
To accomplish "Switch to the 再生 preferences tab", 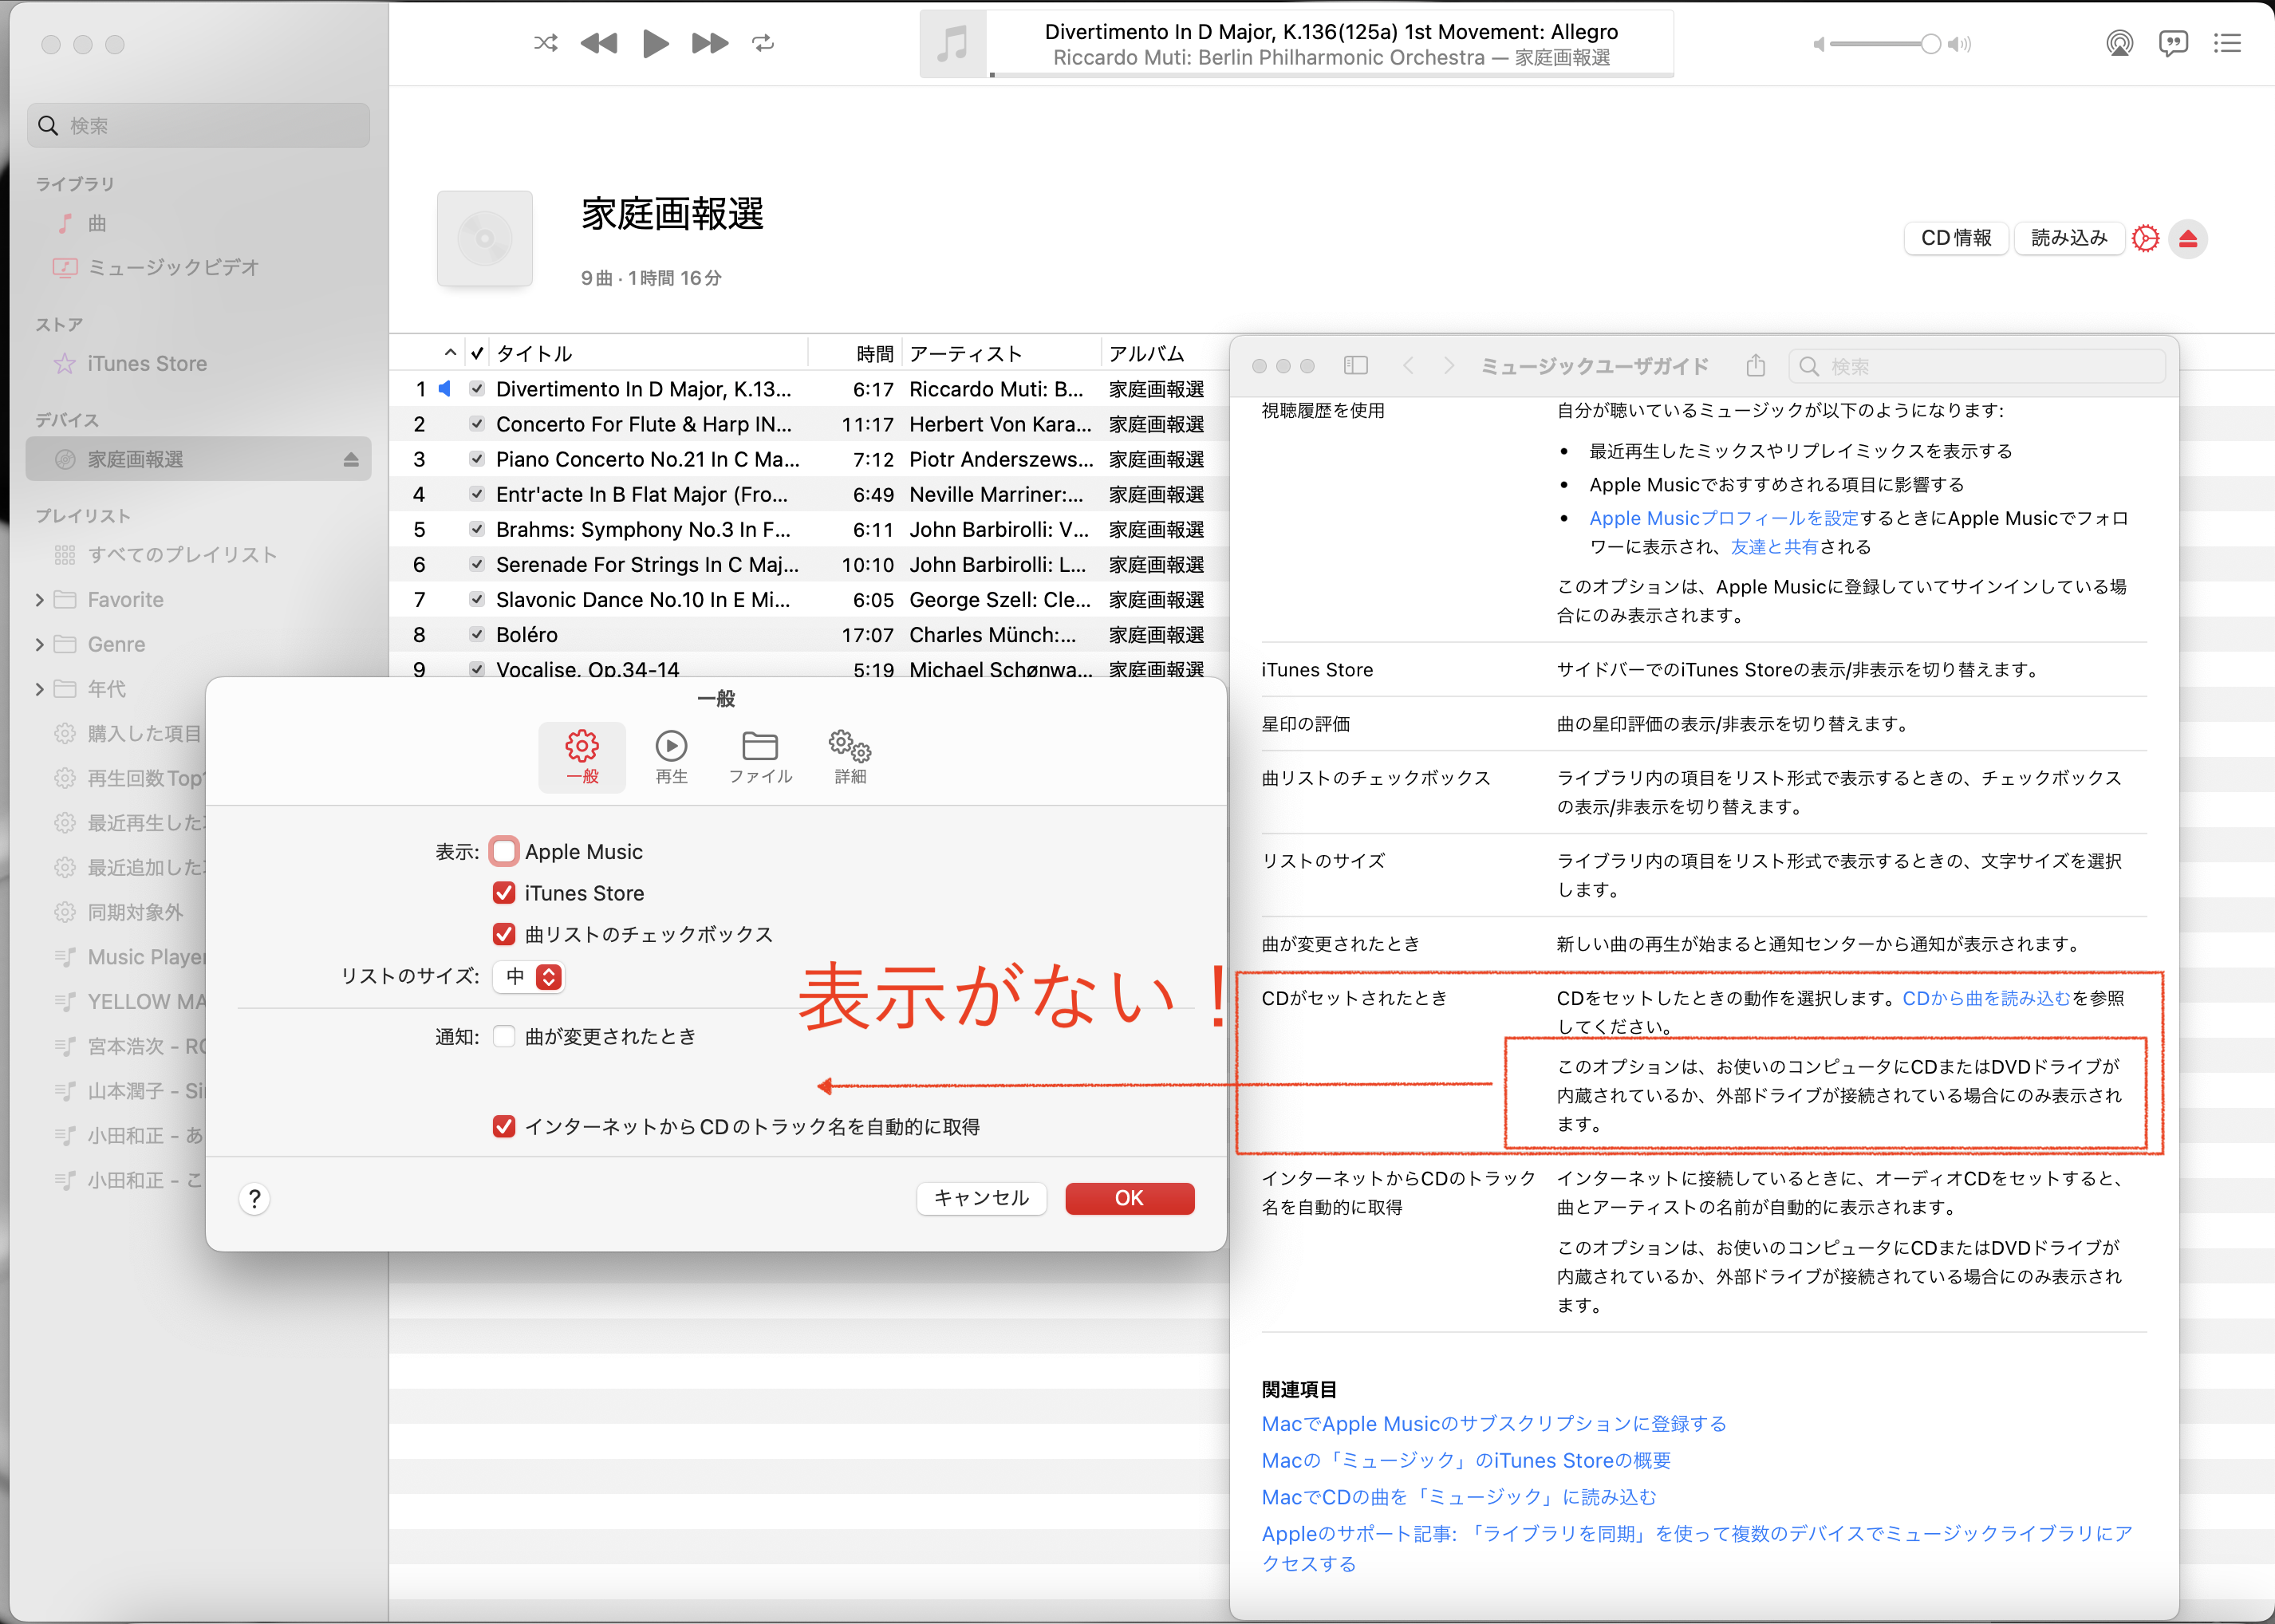I will tap(671, 757).
